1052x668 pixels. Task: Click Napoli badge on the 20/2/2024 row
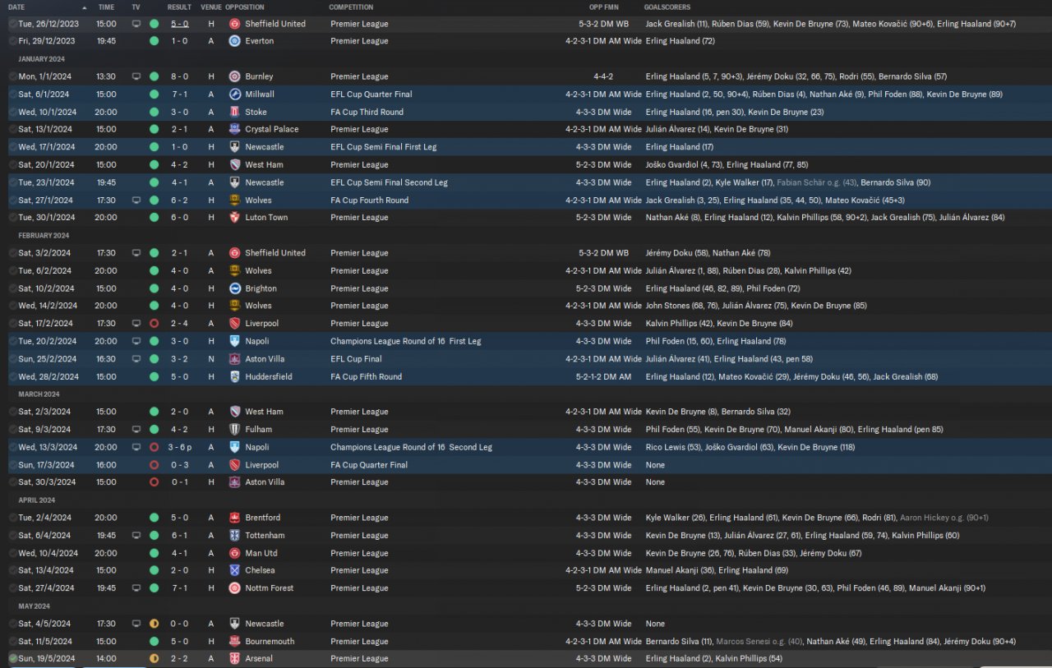click(235, 341)
